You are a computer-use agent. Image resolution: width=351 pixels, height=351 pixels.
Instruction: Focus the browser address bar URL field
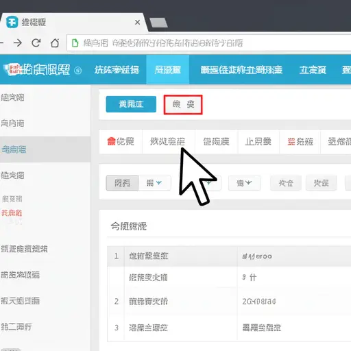tap(209, 43)
